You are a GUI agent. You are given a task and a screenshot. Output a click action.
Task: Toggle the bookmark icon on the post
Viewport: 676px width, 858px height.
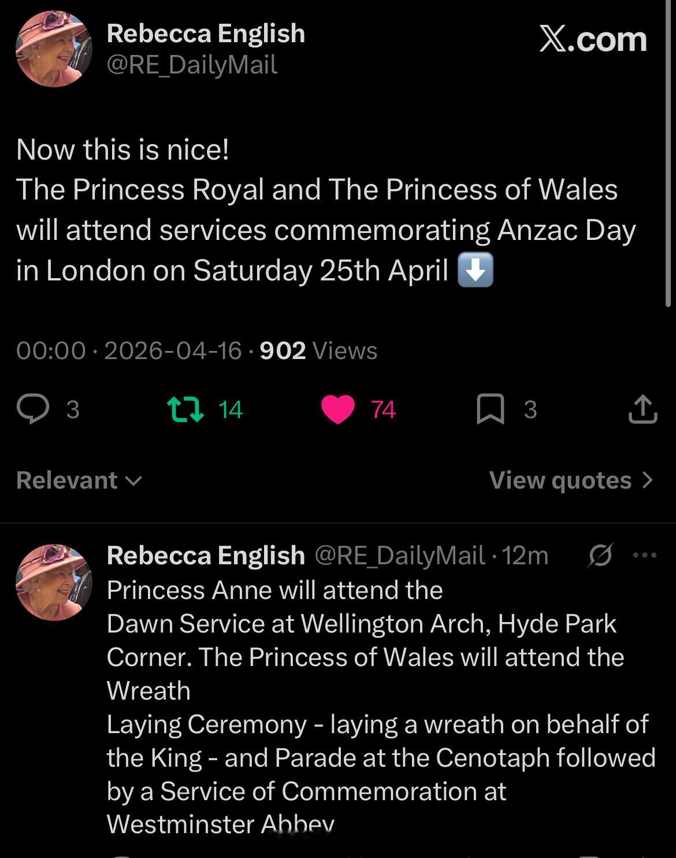[490, 409]
